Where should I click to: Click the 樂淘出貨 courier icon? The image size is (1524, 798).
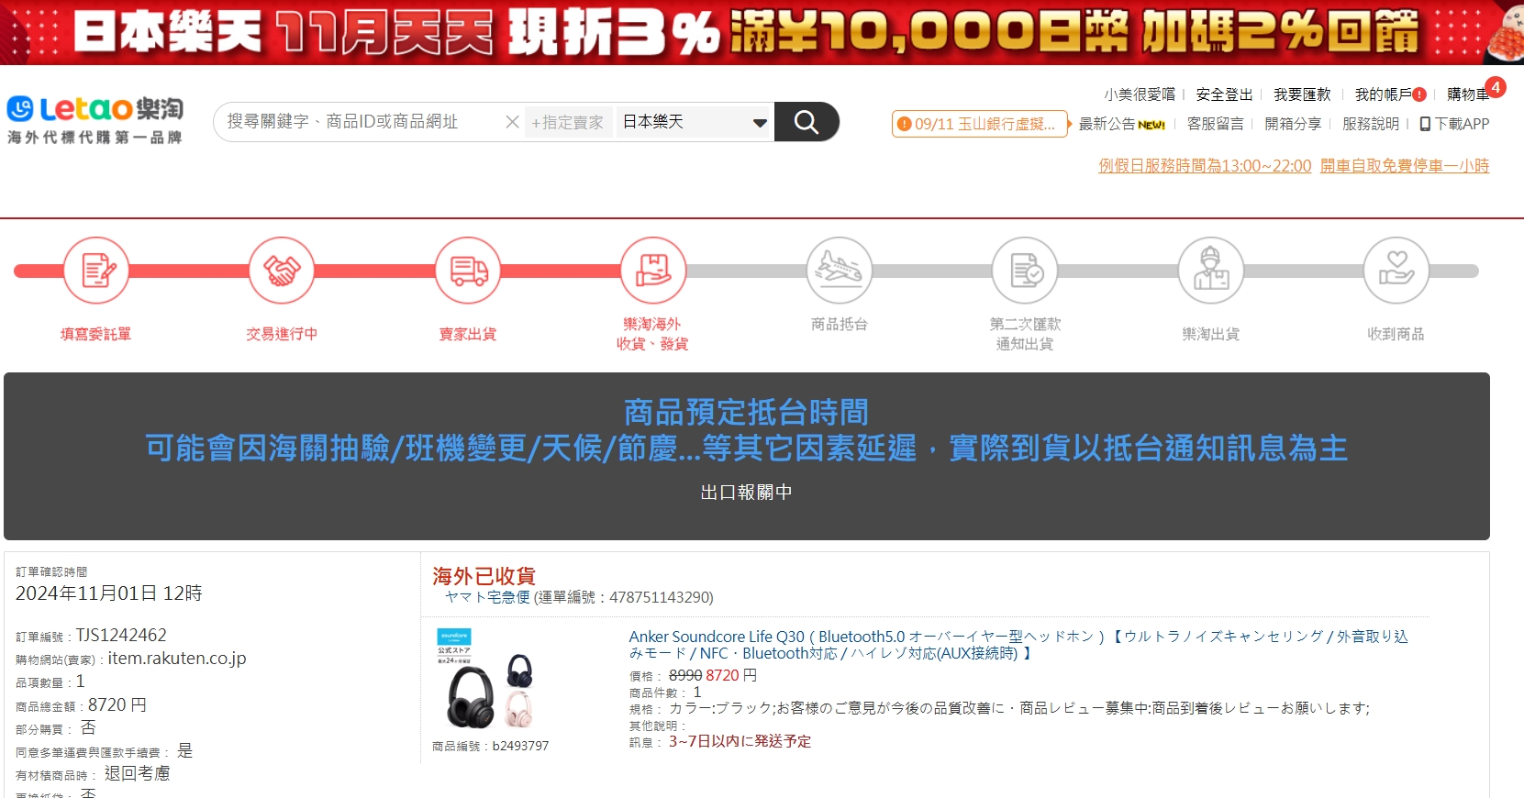(x=1211, y=271)
